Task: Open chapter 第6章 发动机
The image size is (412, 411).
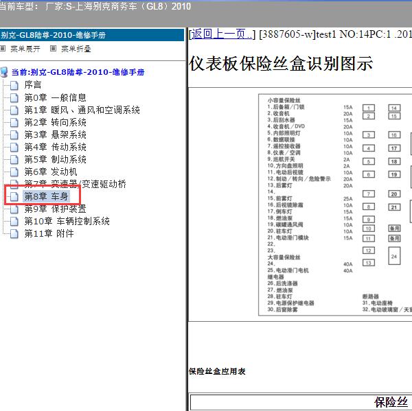Action: click(x=51, y=172)
